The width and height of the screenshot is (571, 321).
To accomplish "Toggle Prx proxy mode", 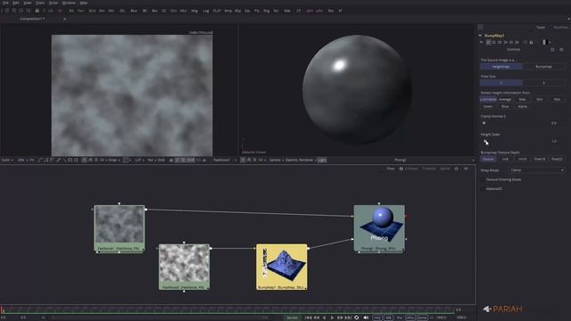I will click(399, 317).
